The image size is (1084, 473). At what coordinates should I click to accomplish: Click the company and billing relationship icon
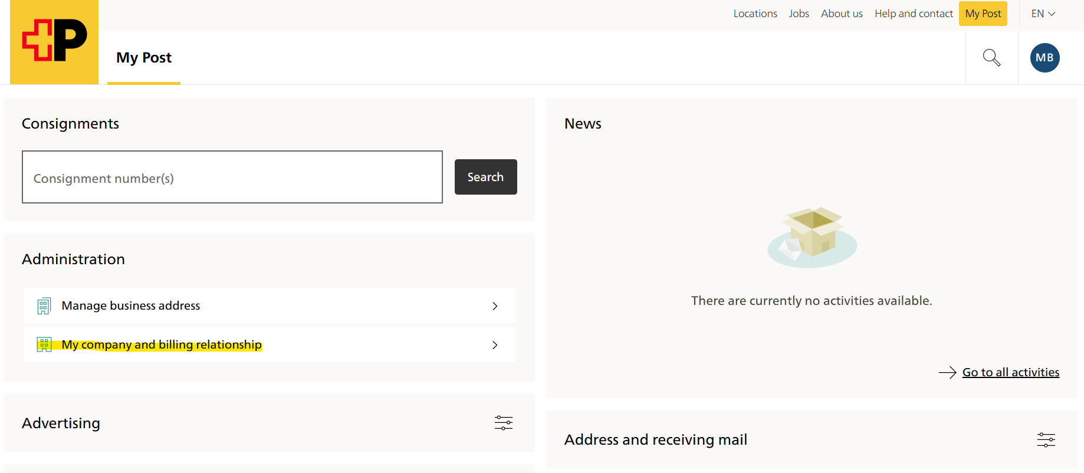tap(44, 344)
